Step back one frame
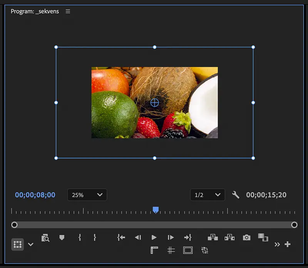This screenshot has width=308, height=268. point(138,238)
